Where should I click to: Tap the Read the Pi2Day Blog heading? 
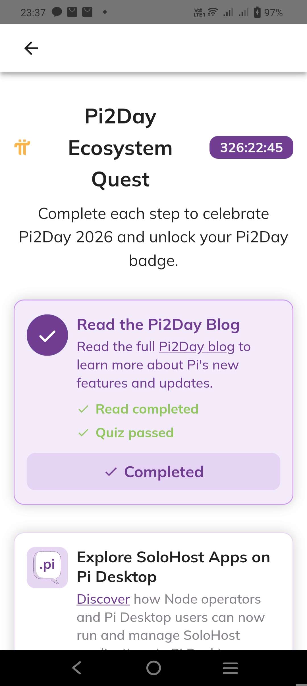coord(158,325)
